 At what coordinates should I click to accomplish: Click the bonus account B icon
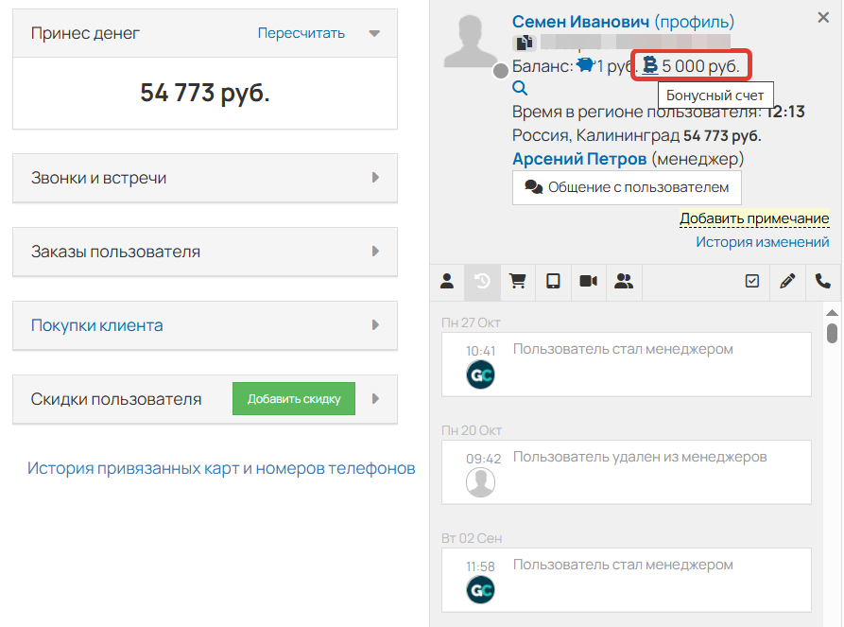(x=651, y=64)
